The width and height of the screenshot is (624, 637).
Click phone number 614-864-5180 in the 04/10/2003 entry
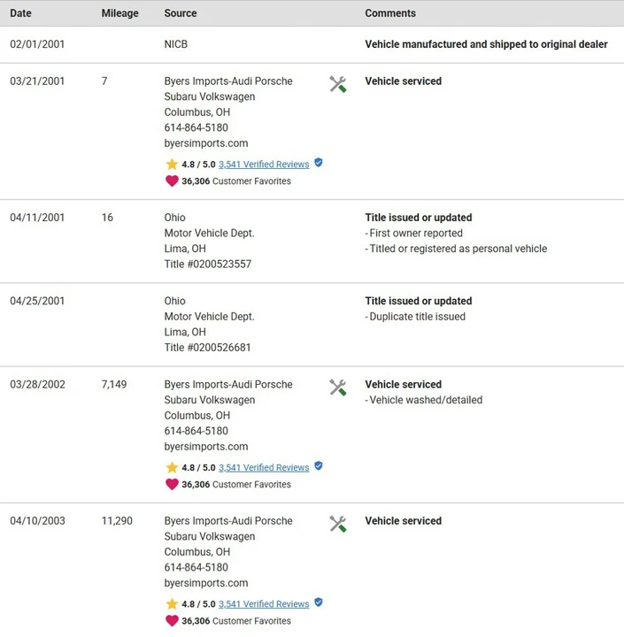[196, 567]
